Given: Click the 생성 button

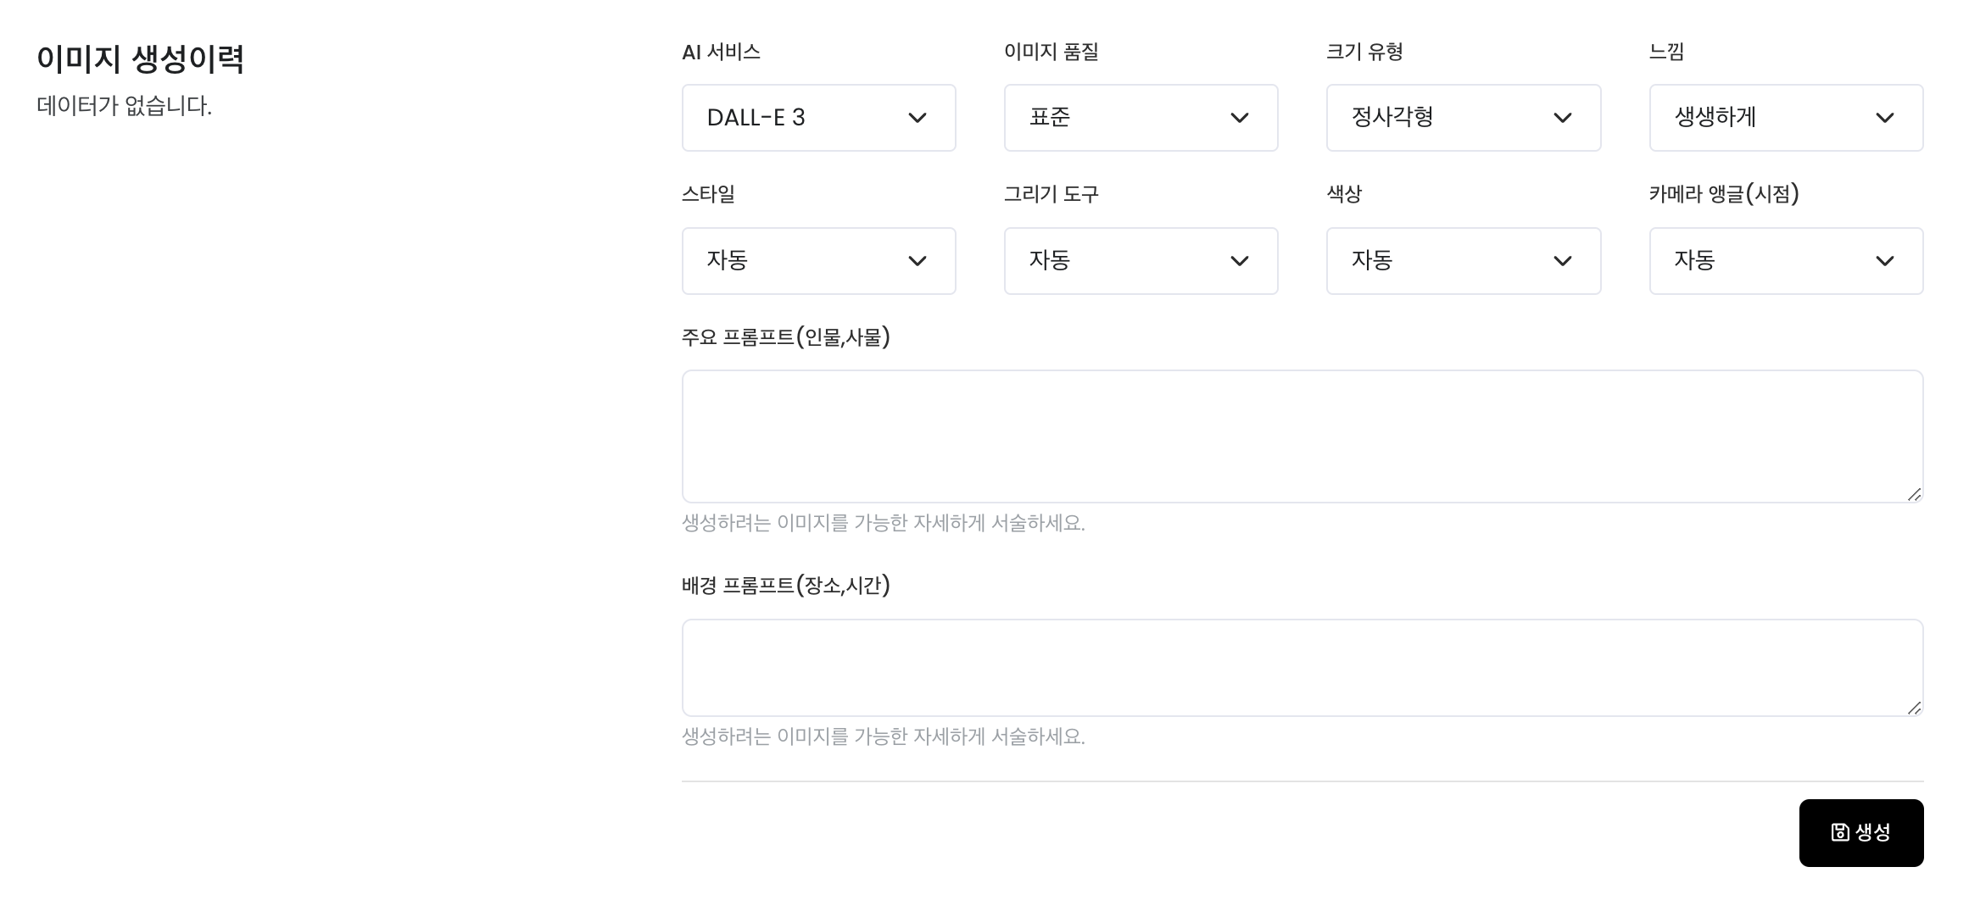Looking at the screenshot, I should 1861,833.
